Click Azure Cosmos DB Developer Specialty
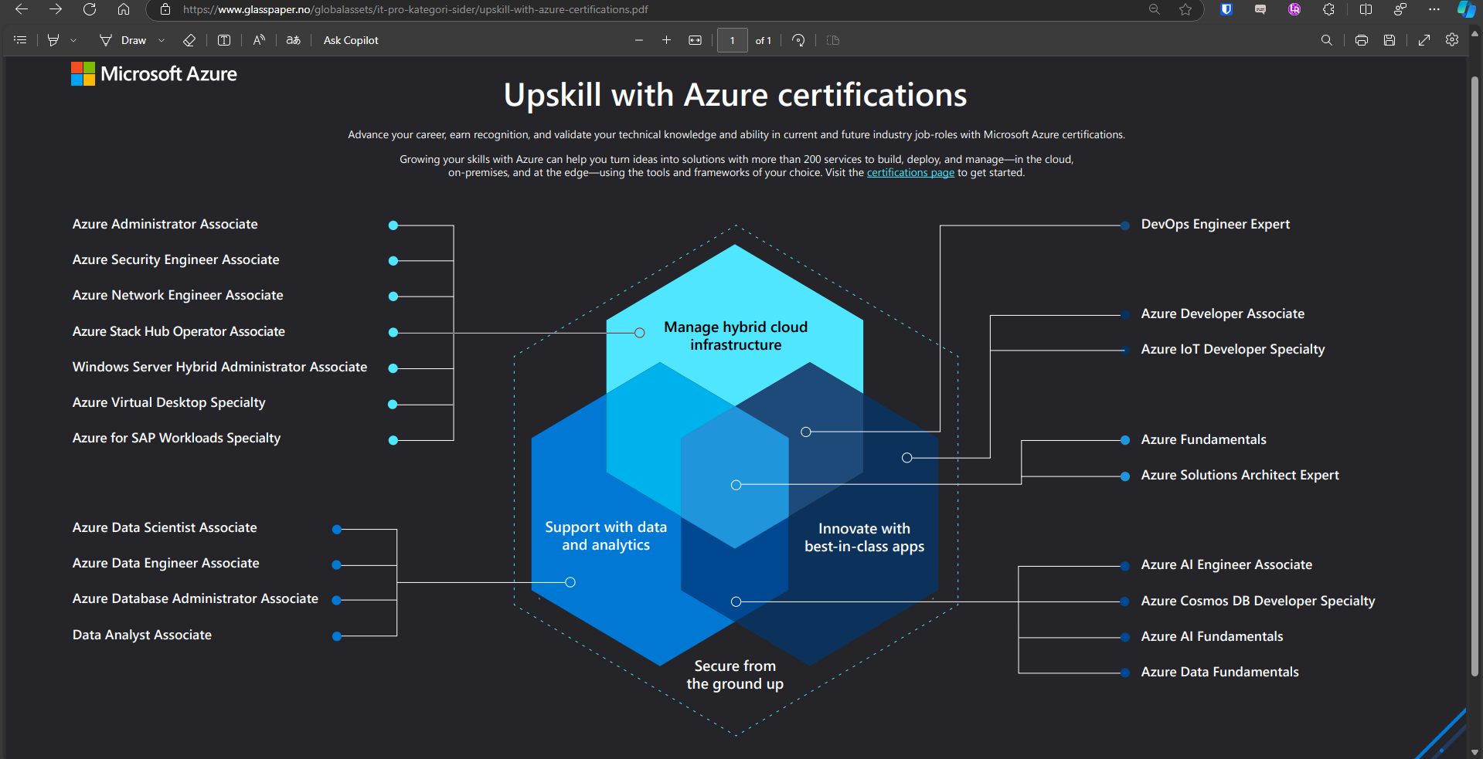Screen dimensions: 1483x759 (1258, 601)
